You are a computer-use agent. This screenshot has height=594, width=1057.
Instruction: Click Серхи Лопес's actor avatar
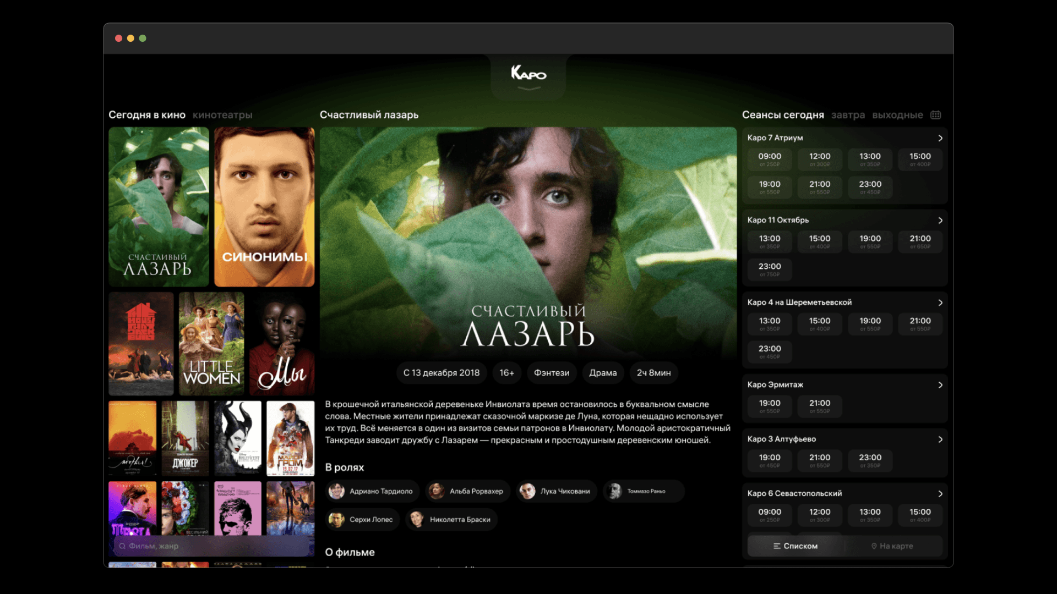[x=336, y=519]
